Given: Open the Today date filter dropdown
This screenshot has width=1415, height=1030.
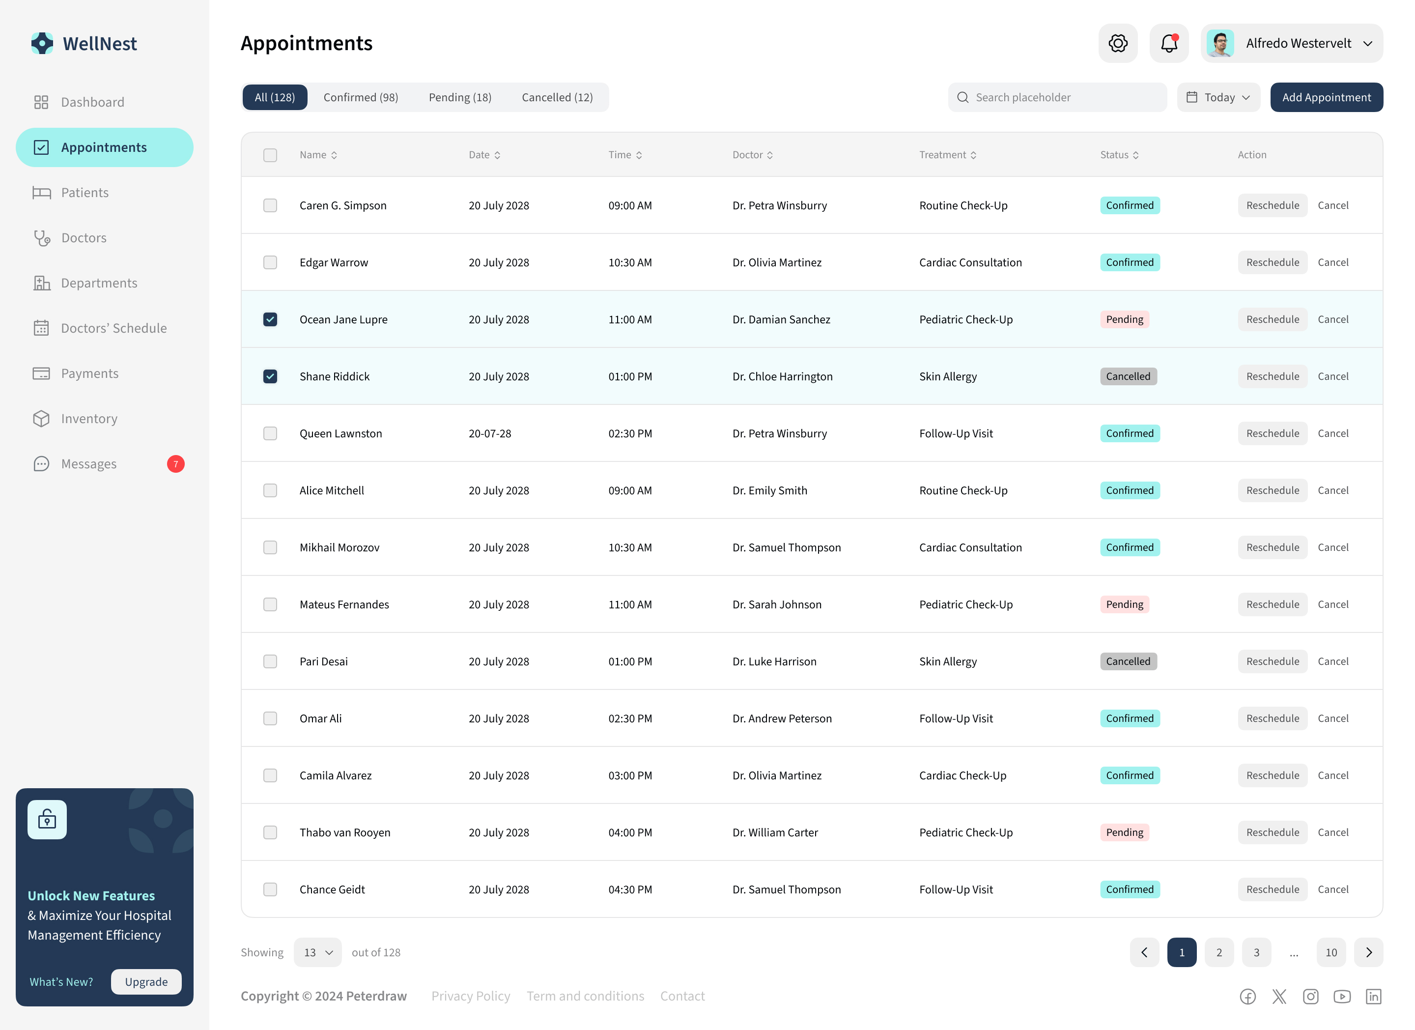Looking at the screenshot, I should tap(1218, 97).
